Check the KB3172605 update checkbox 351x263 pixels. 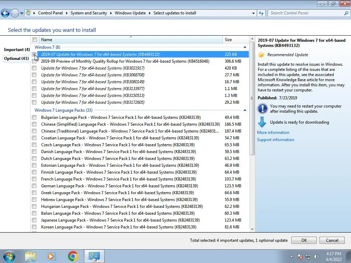click(x=34, y=102)
